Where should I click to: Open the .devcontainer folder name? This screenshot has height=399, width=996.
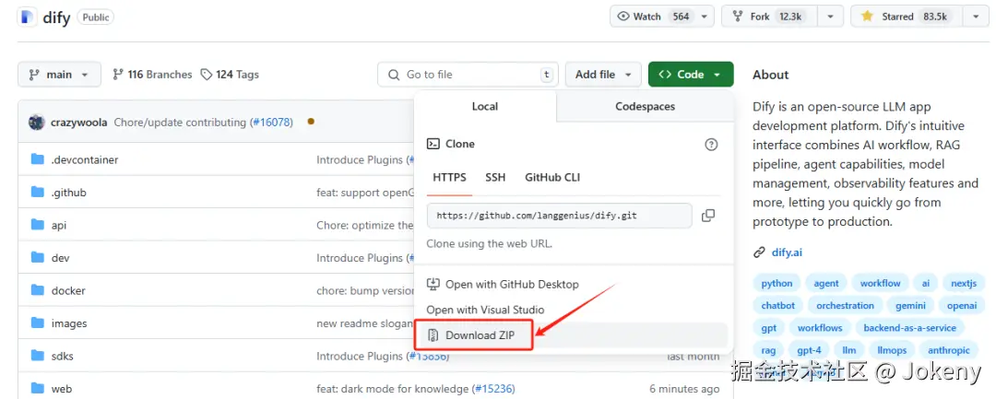pos(85,159)
